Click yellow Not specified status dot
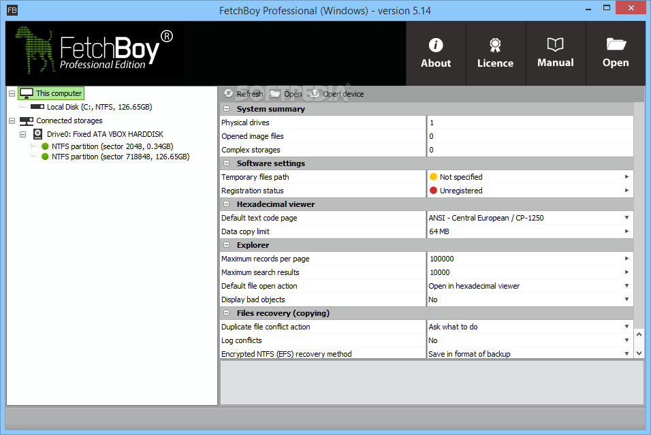This screenshot has width=651, height=435. click(434, 177)
